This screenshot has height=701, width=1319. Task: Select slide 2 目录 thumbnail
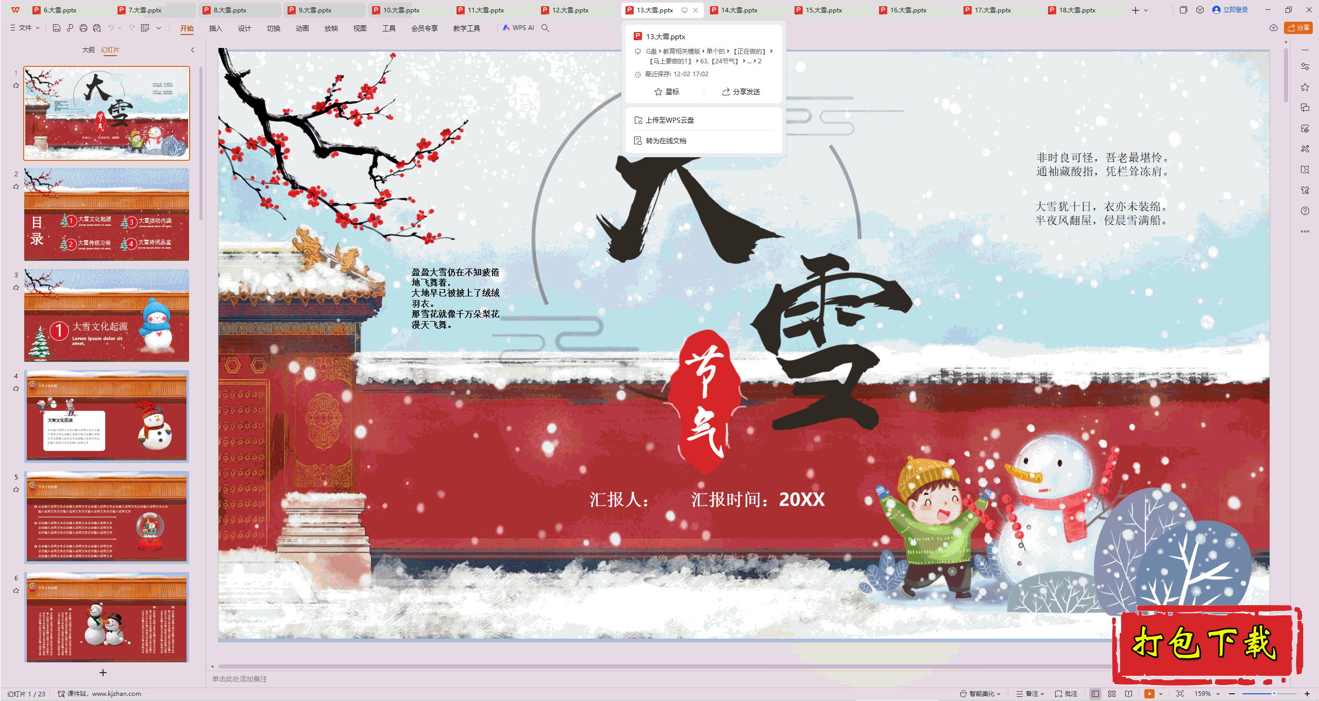coord(107,214)
